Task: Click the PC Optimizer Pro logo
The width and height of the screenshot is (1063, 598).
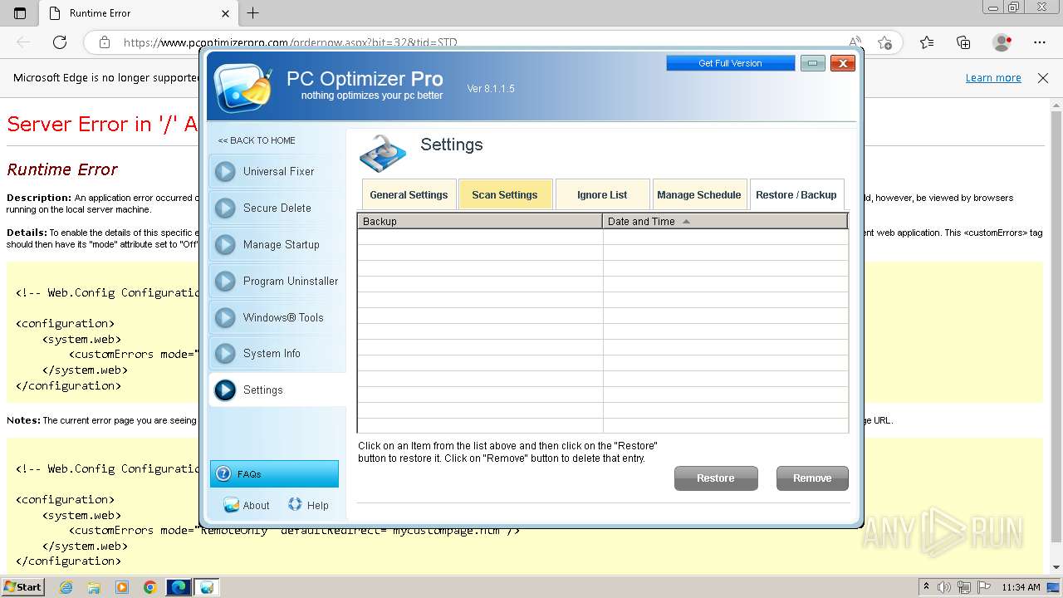Action: coord(243,87)
